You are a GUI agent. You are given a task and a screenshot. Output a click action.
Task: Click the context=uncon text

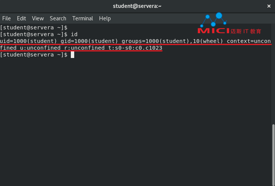pos(249,41)
